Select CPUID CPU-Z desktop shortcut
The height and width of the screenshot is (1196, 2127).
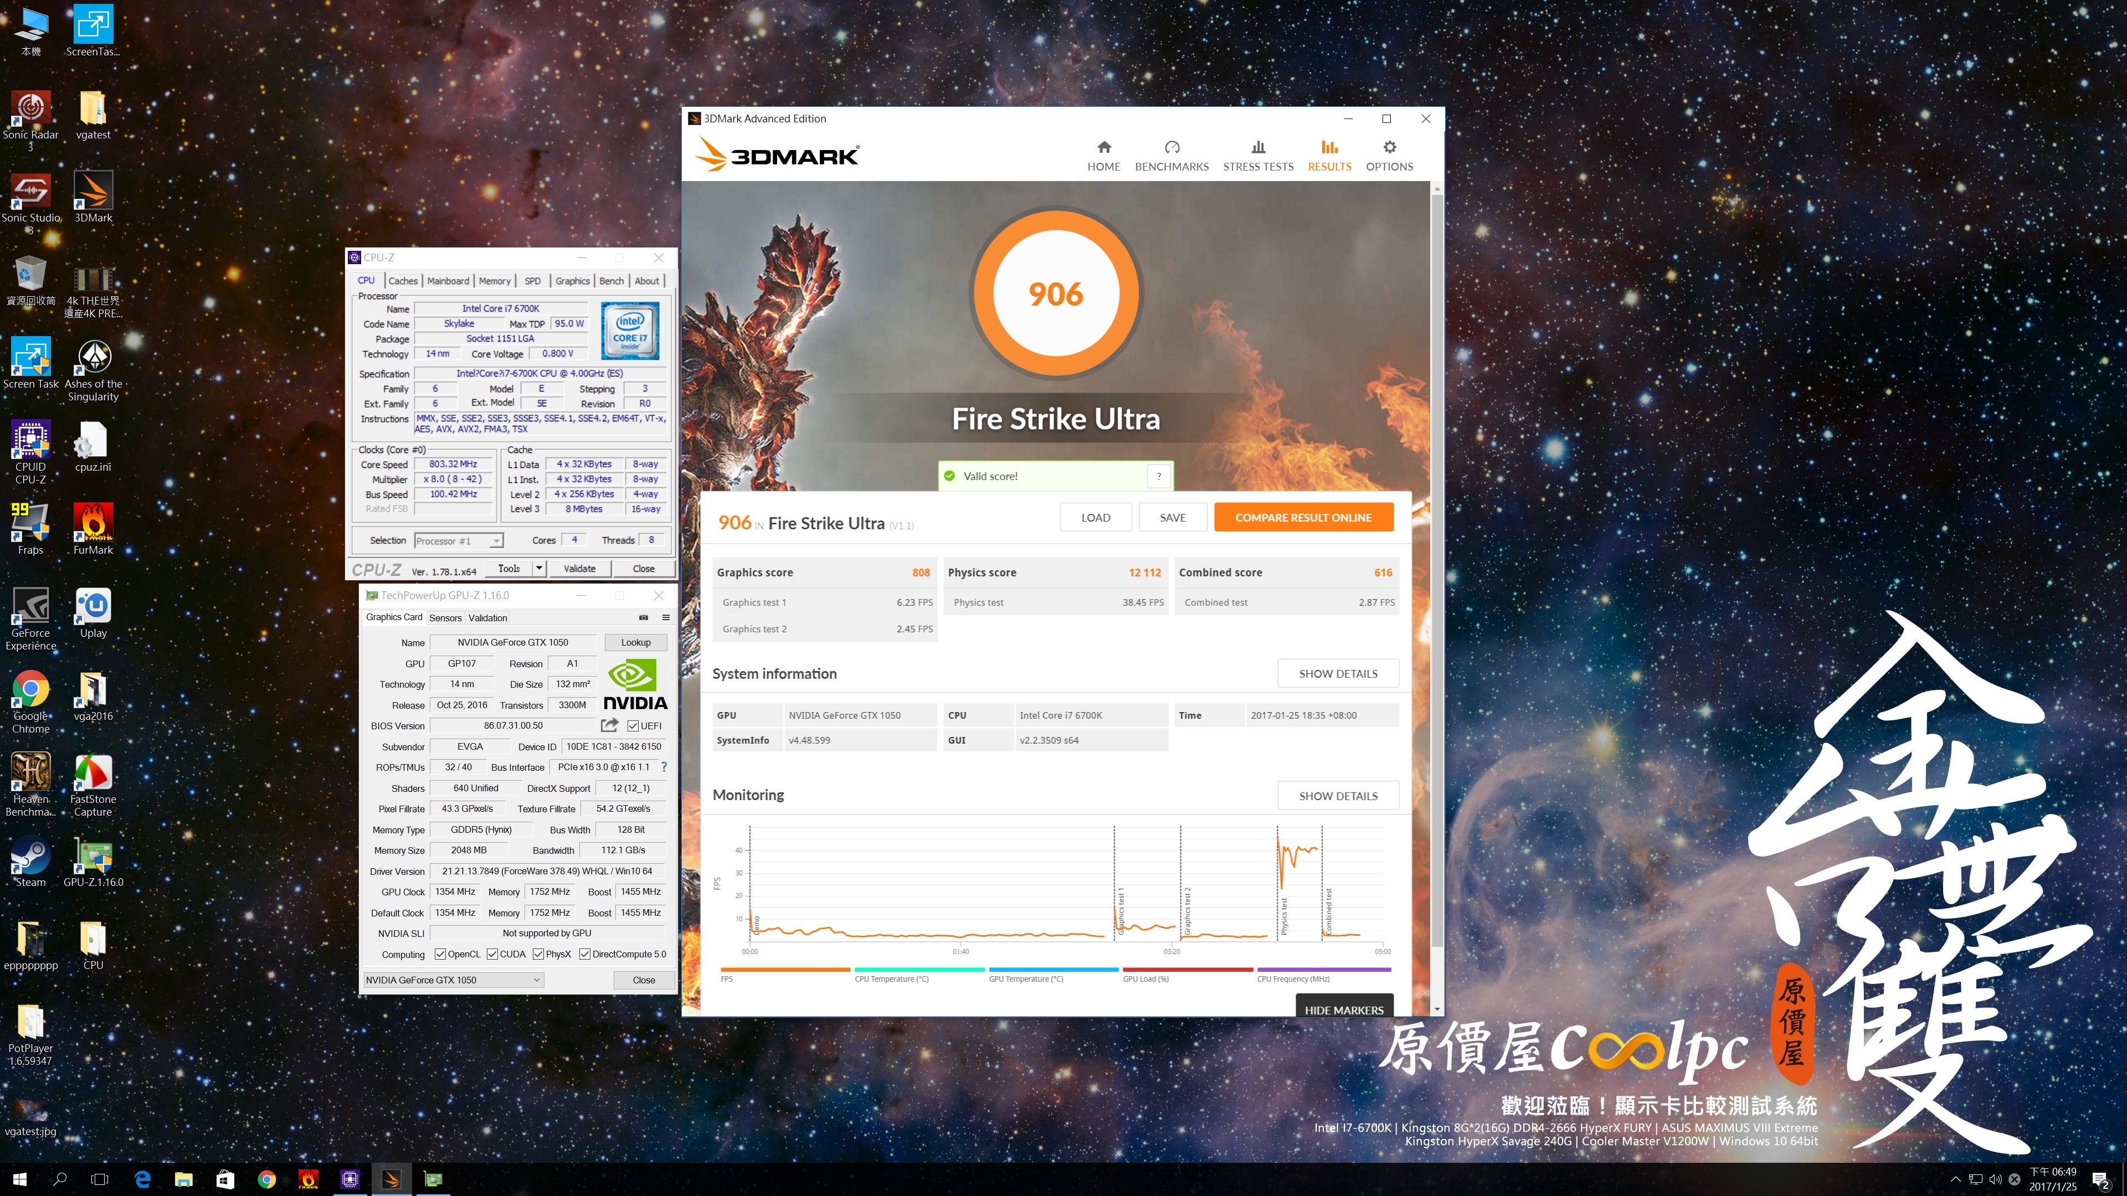pos(30,451)
